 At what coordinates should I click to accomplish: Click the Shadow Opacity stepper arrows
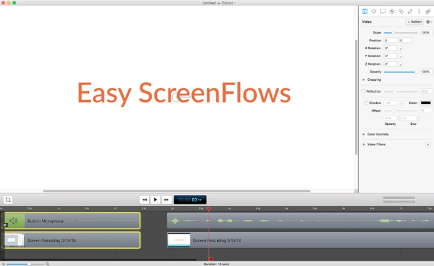click(399, 118)
